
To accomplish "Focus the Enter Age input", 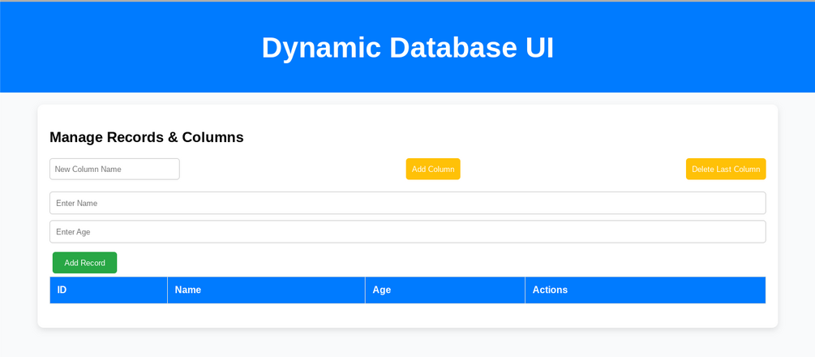I will (x=407, y=231).
